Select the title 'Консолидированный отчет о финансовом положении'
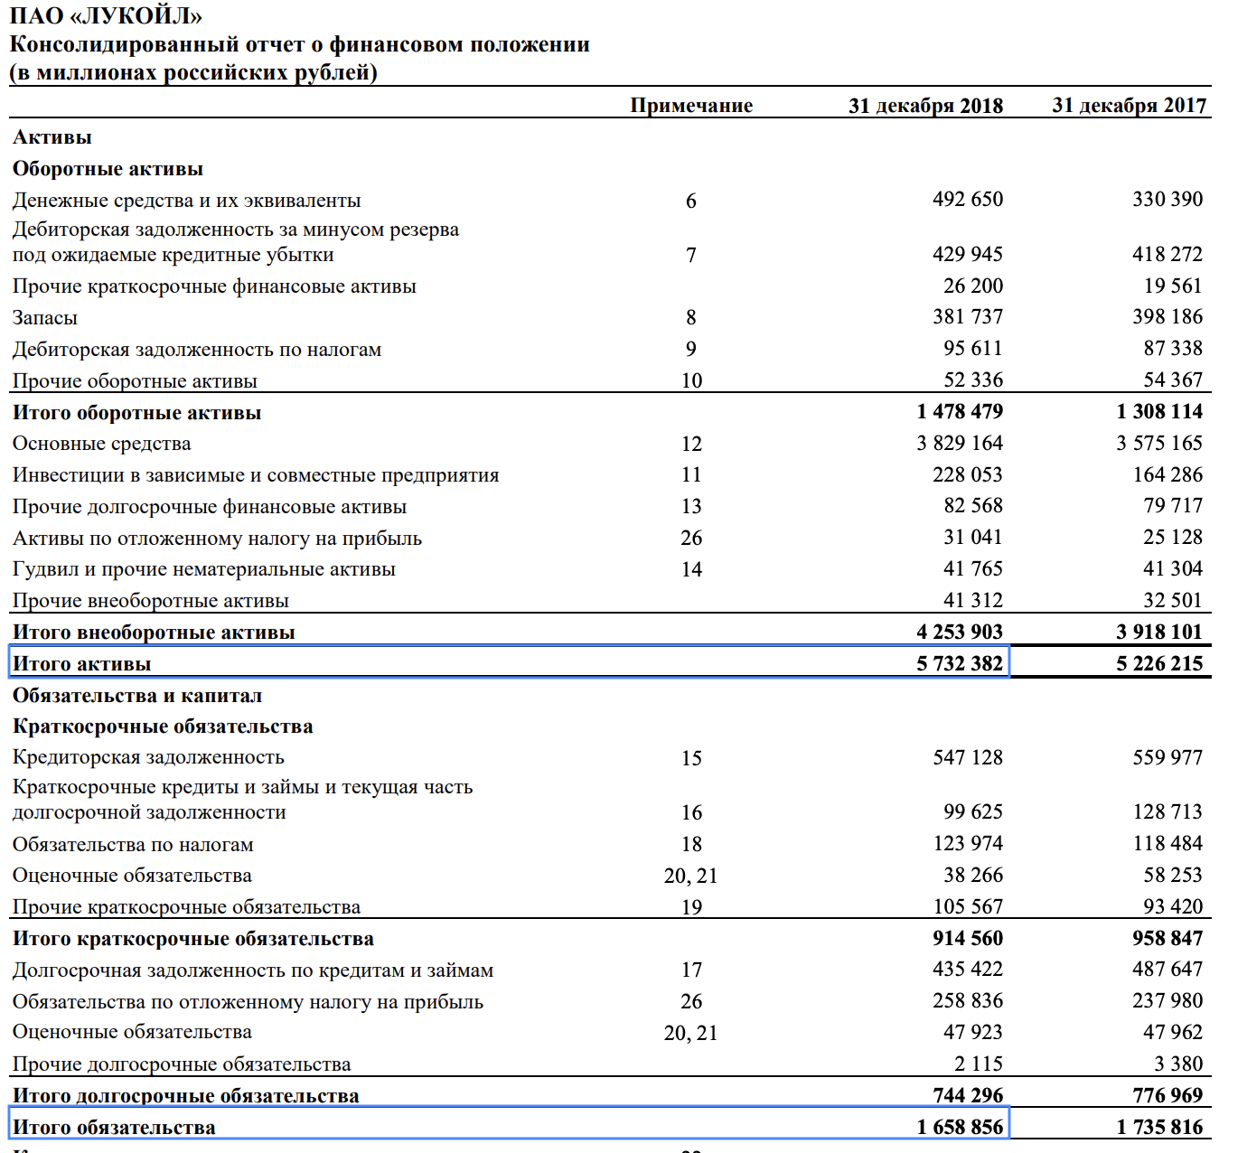 [x=299, y=44]
